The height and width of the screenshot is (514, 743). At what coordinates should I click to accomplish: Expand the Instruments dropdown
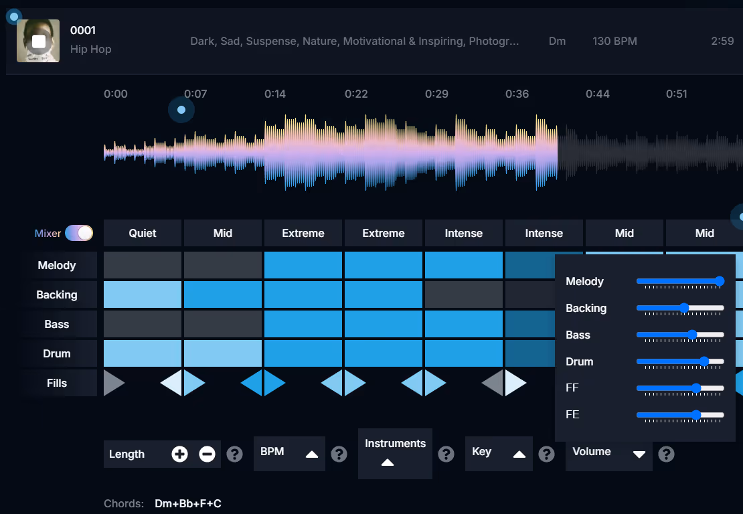[x=395, y=453]
